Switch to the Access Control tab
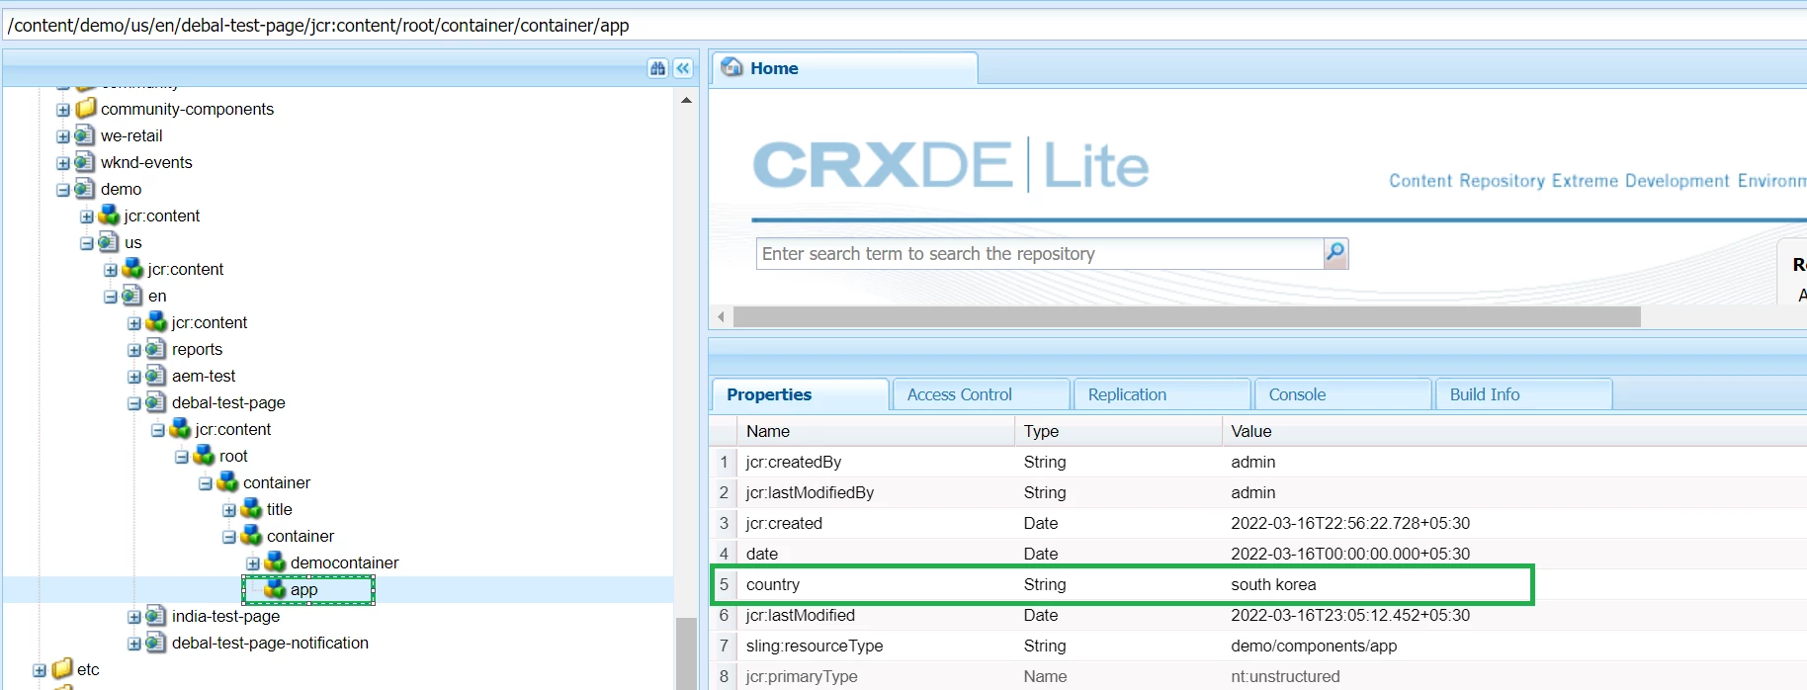Image resolution: width=1807 pixels, height=690 pixels. [x=981, y=394]
